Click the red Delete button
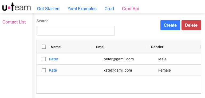The height and width of the screenshot is (98, 205). 191,25
